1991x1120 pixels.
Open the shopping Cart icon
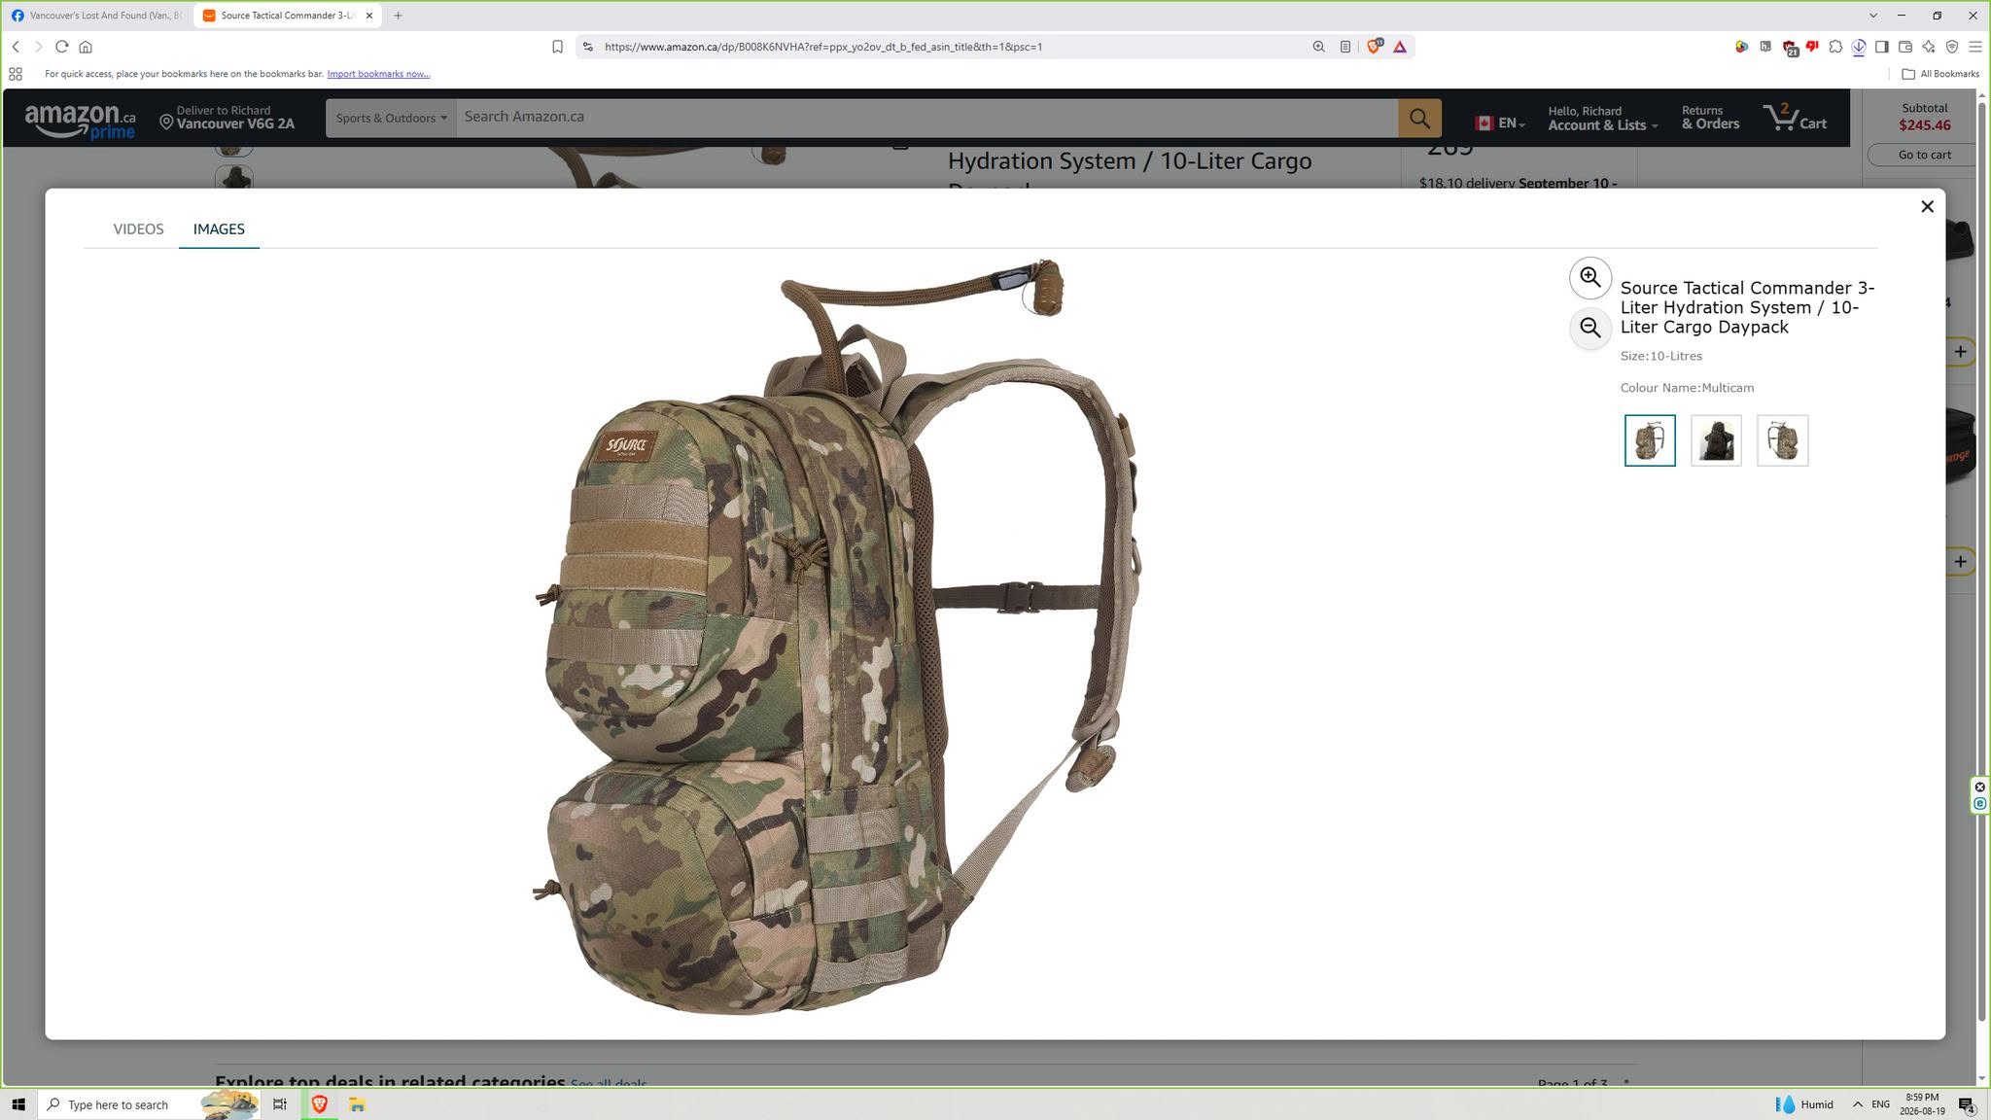[1795, 119]
